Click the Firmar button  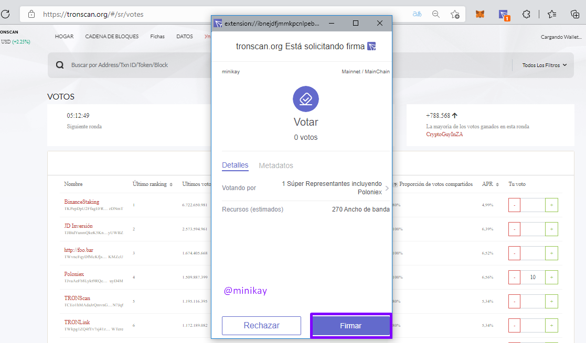click(350, 326)
